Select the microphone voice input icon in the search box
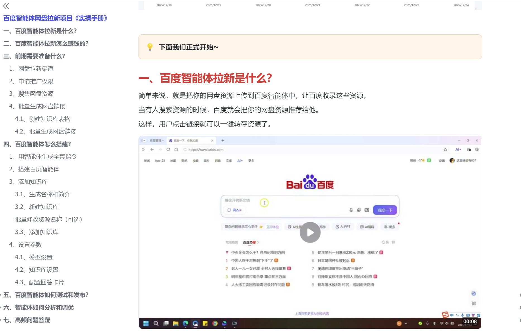Screen dimensions: 521x336 351,210
